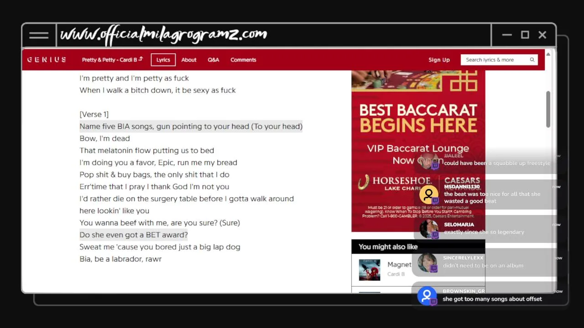Open the Magnet song recommendation
Image resolution: width=584 pixels, height=328 pixels.
[399, 264]
